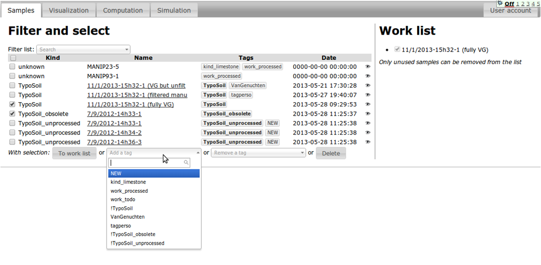Image resolution: width=541 pixels, height=265 pixels.
Task: View the eye icon on the 7/9/2012-14h34-2 row
Action: coord(367,132)
